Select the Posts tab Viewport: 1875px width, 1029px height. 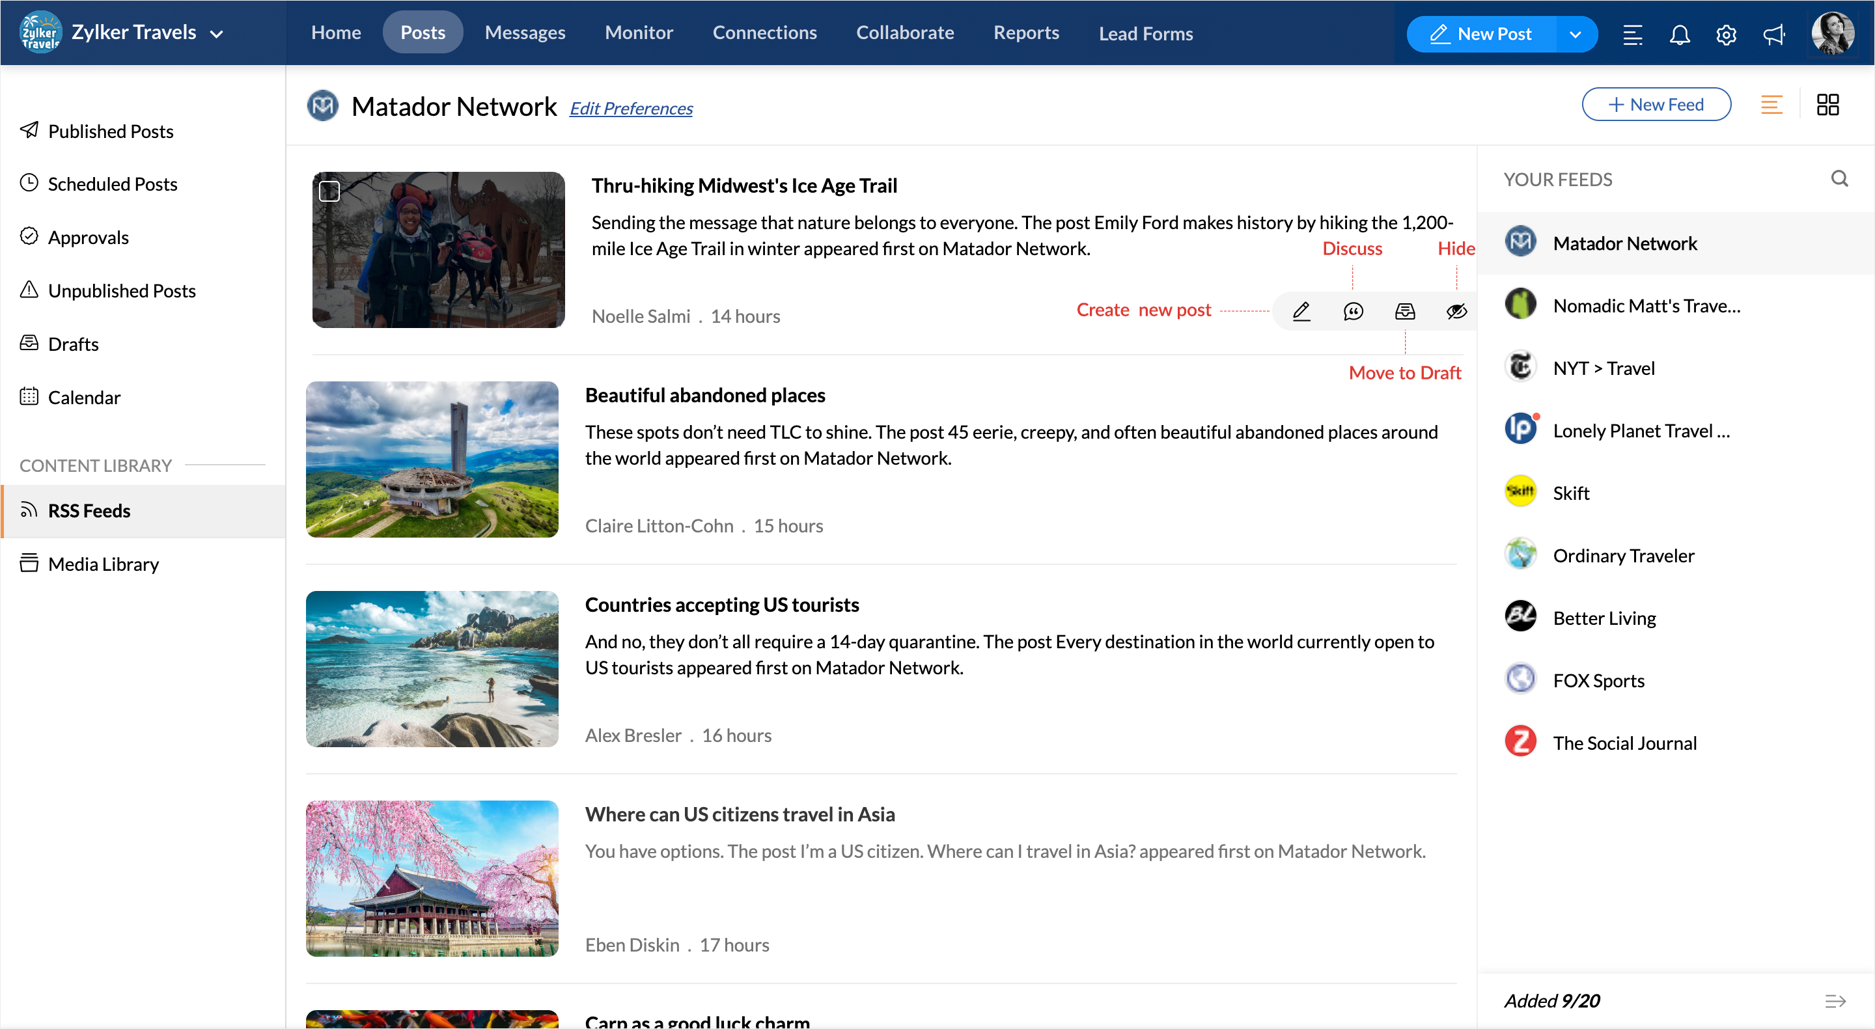pos(422,33)
